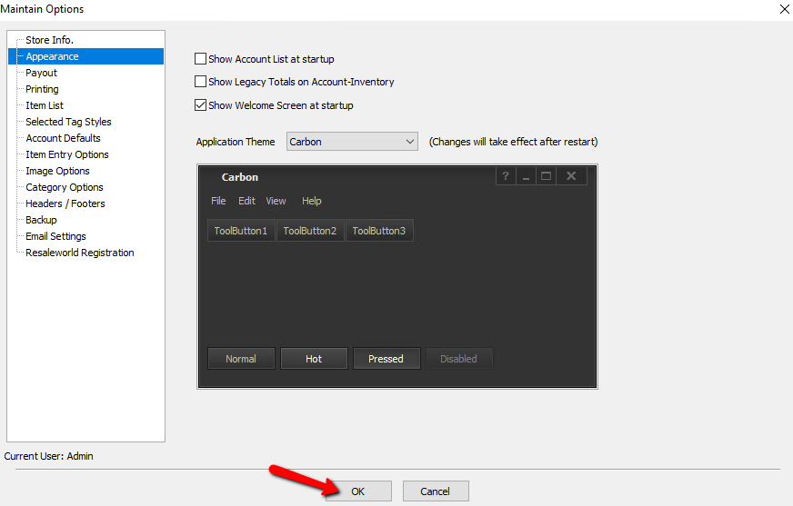The height and width of the screenshot is (506, 793).
Task: Close the Maintain Options dialog
Action: (x=785, y=9)
